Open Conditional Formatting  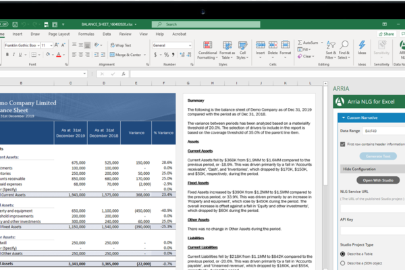click(x=207, y=50)
